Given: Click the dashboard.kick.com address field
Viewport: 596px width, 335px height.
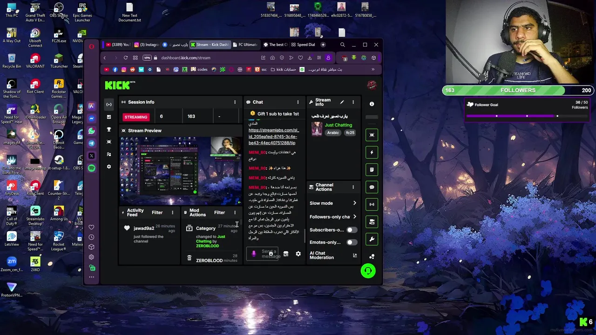Looking at the screenshot, I should 186,58.
